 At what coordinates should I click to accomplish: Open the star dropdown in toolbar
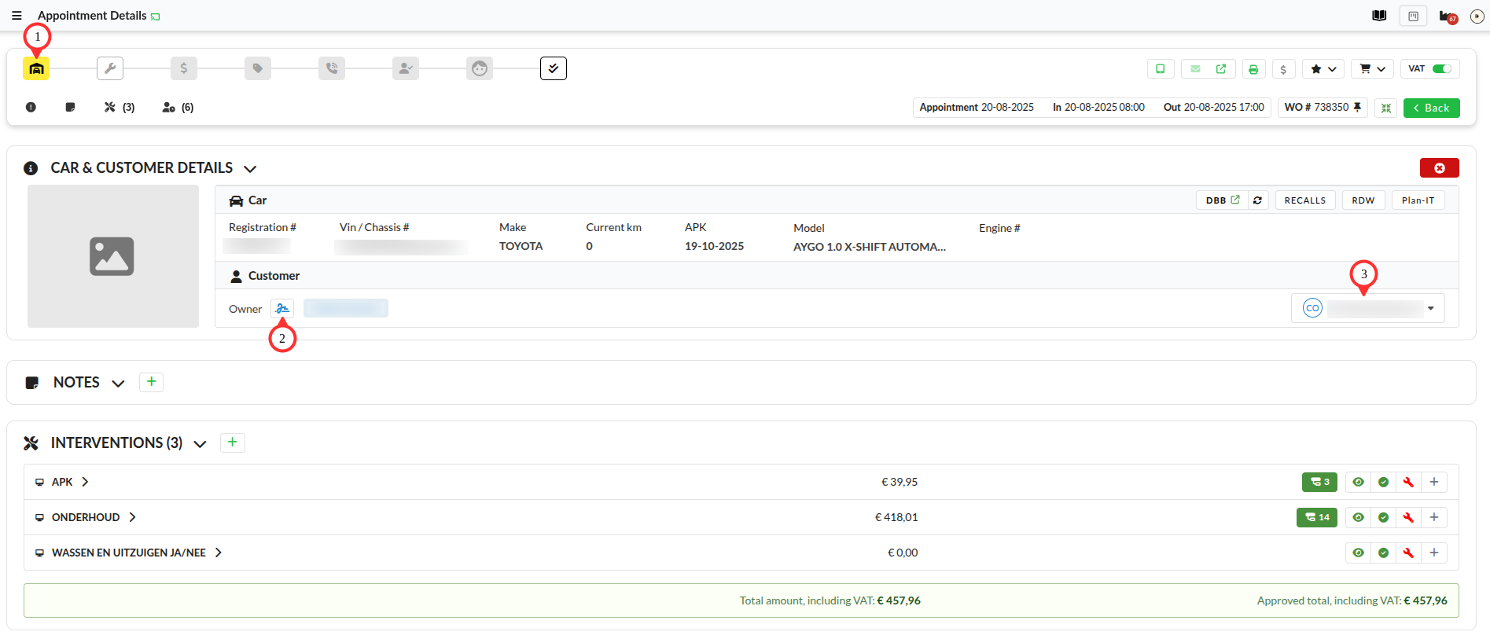(x=1323, y=69)
